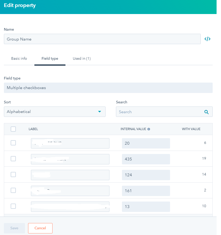221x235 pixels.
Task: Switch to the Basic info tab
Action: (19, 58)
